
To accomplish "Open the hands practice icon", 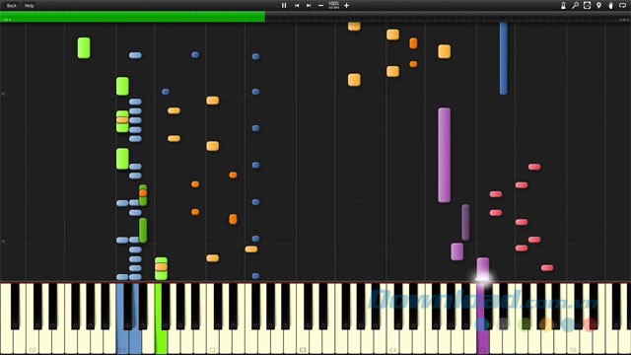I will coord(611,6).
